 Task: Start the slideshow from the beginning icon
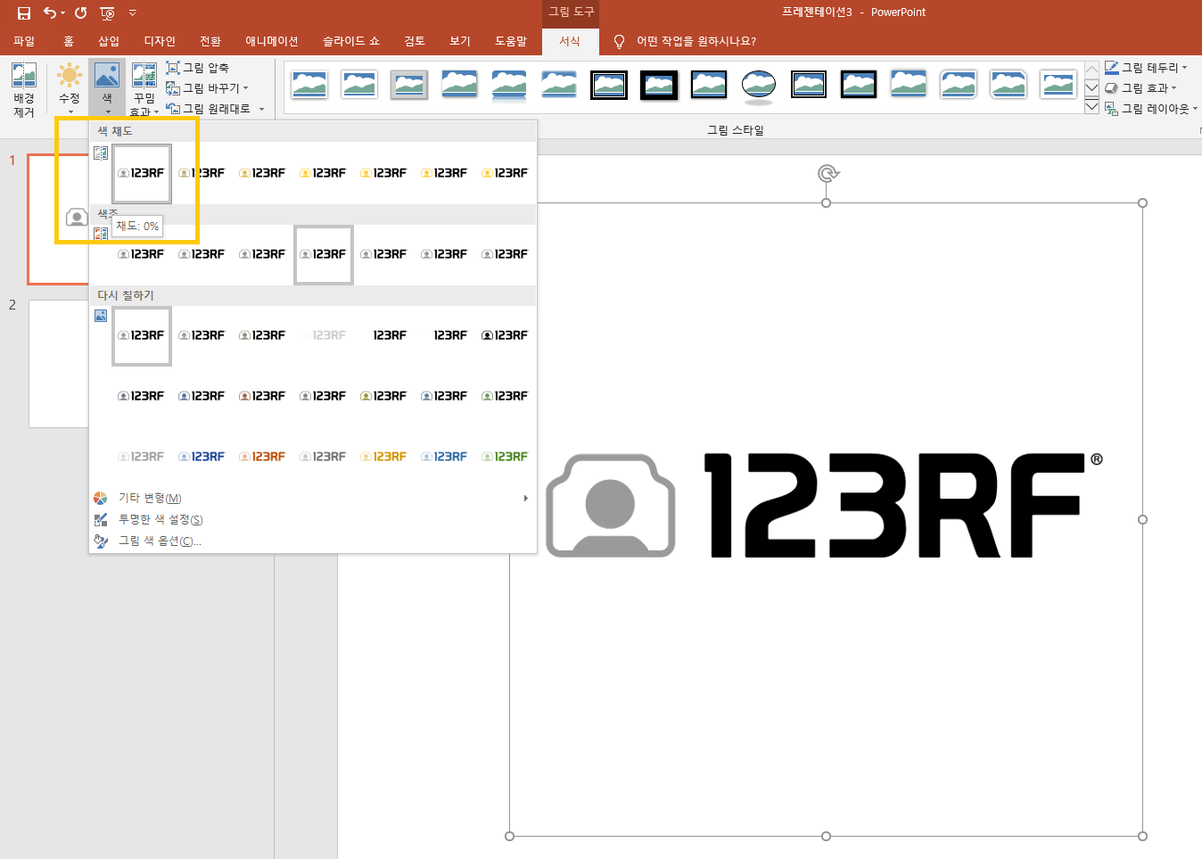pyautogui.click(x=108, y=12)
